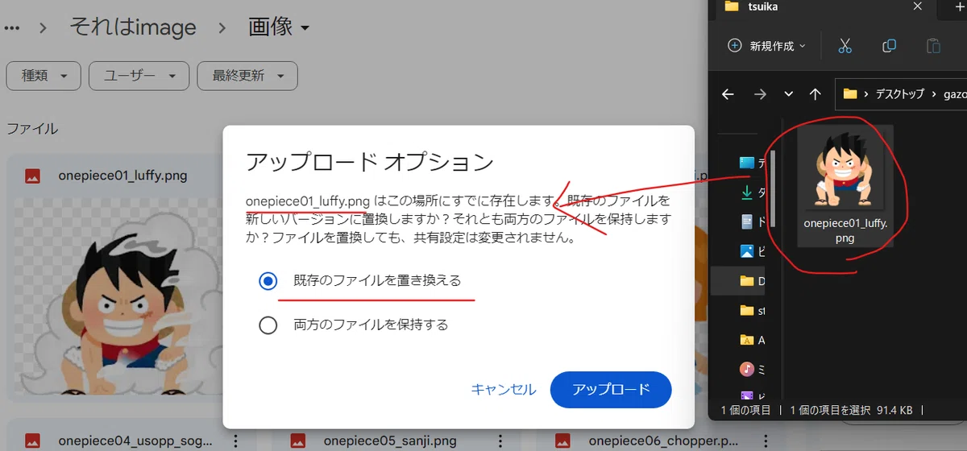
Task: Click the キャンセル button in the dialog
Action: tap(503, 390)
